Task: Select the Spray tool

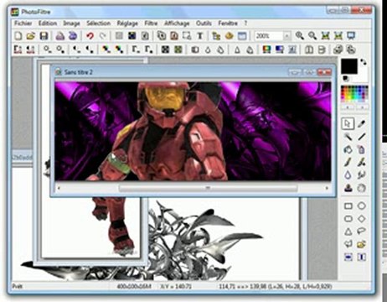Action: (362, 149)
